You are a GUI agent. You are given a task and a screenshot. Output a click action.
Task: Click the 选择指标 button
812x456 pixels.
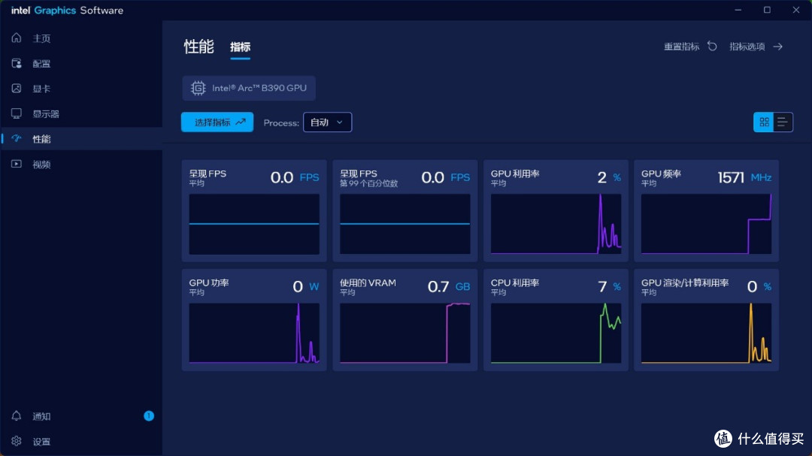click(217, 122)
